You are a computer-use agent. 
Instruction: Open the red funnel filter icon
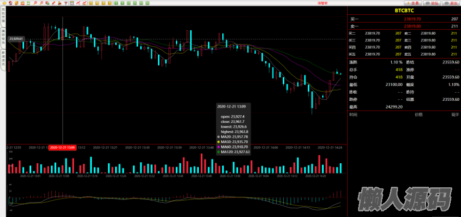pyautogui.click(x=66, y=3)
